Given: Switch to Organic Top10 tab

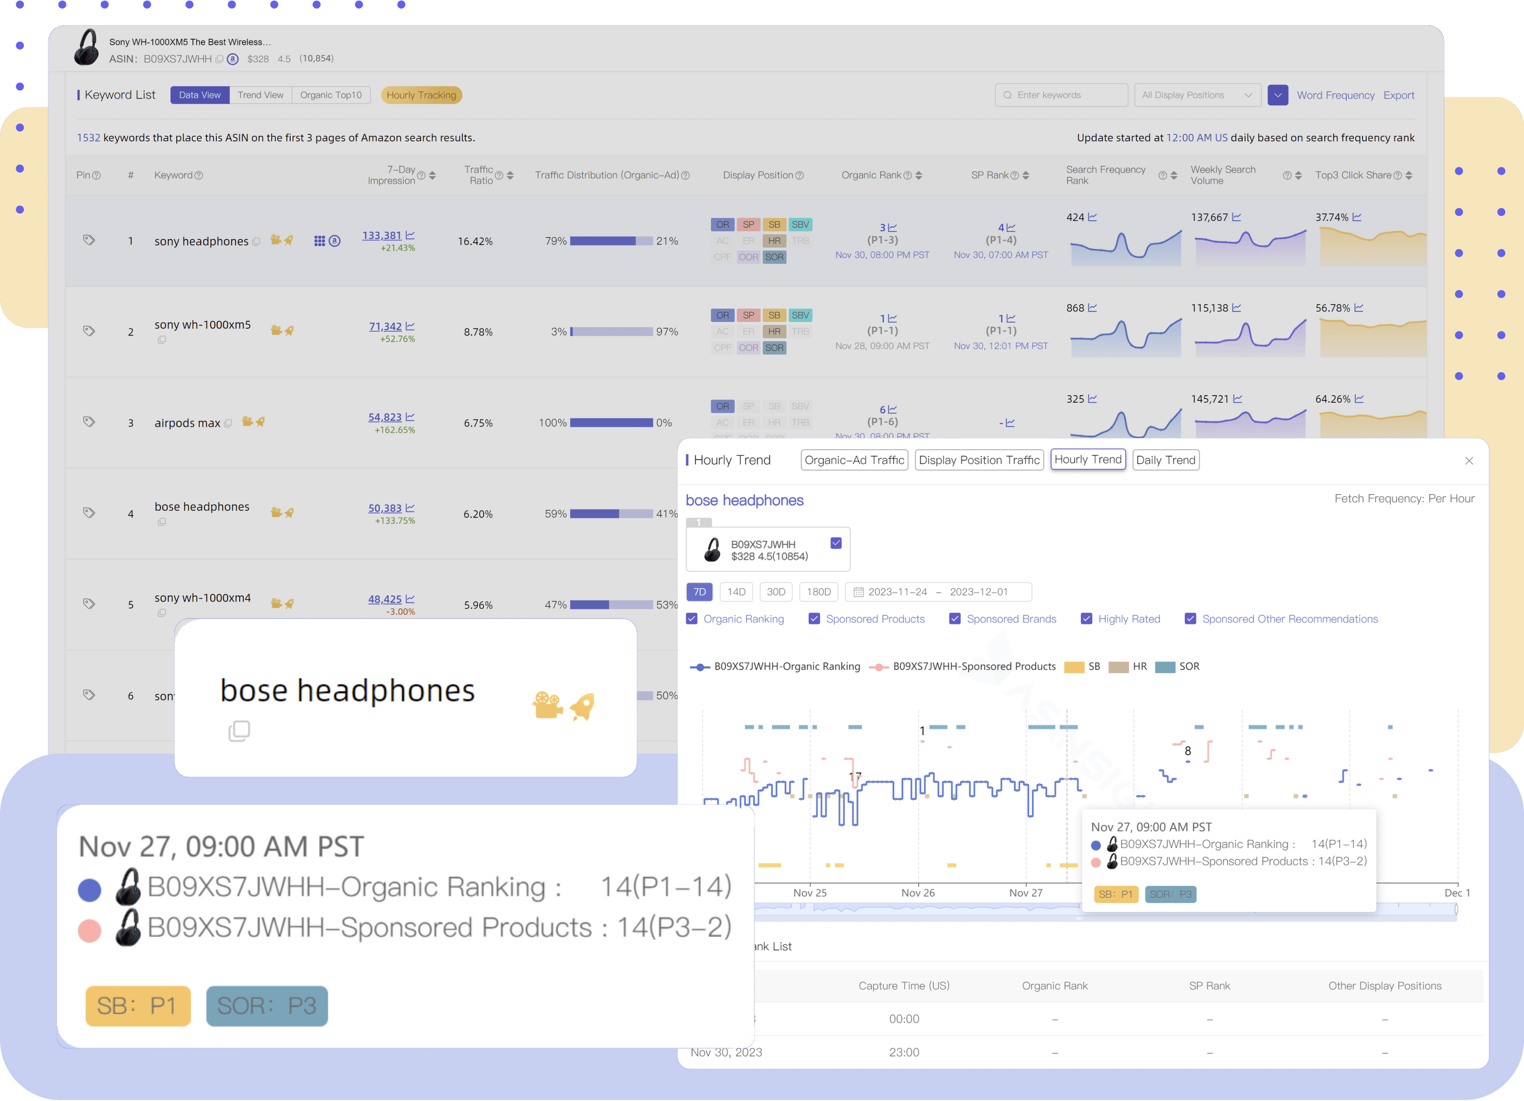Looking at the screenshot, I should coord(331,96).
